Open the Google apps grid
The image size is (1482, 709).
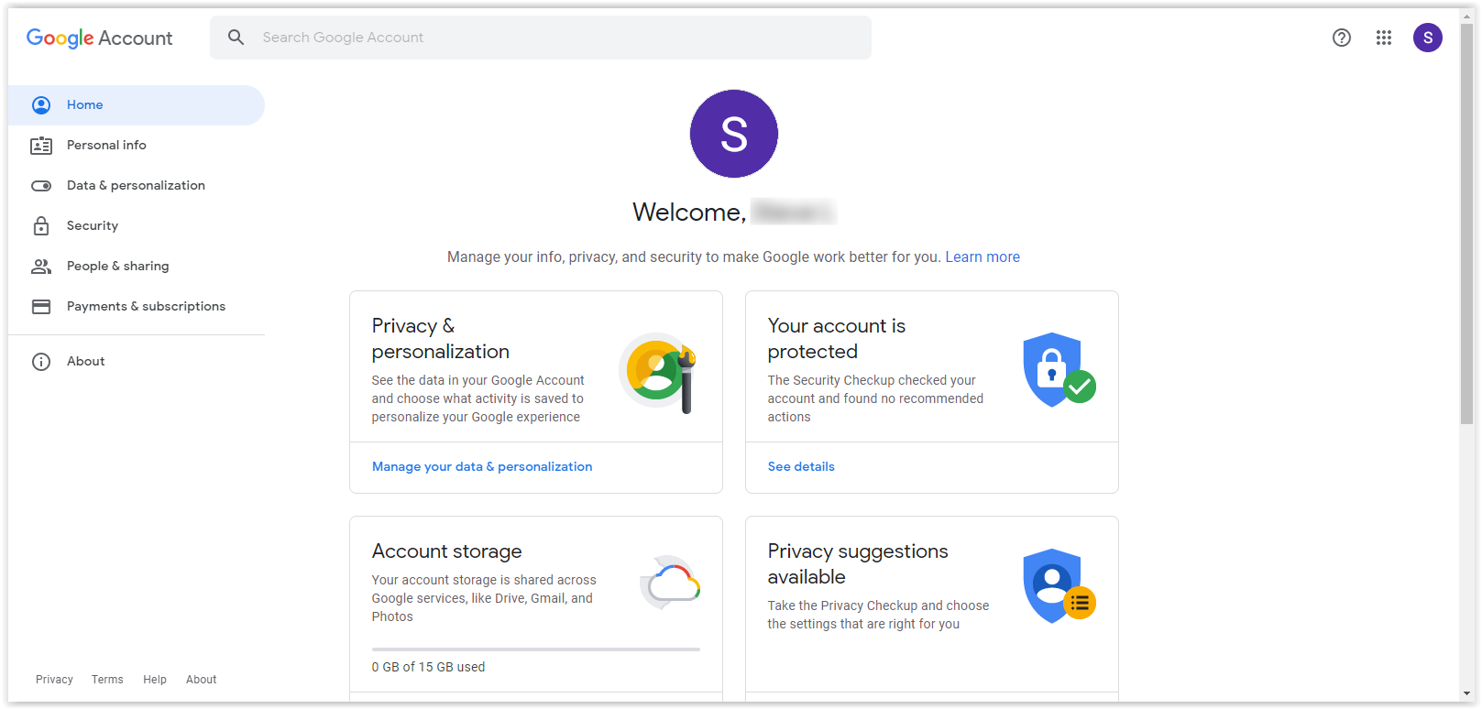tap(1384, 38)
